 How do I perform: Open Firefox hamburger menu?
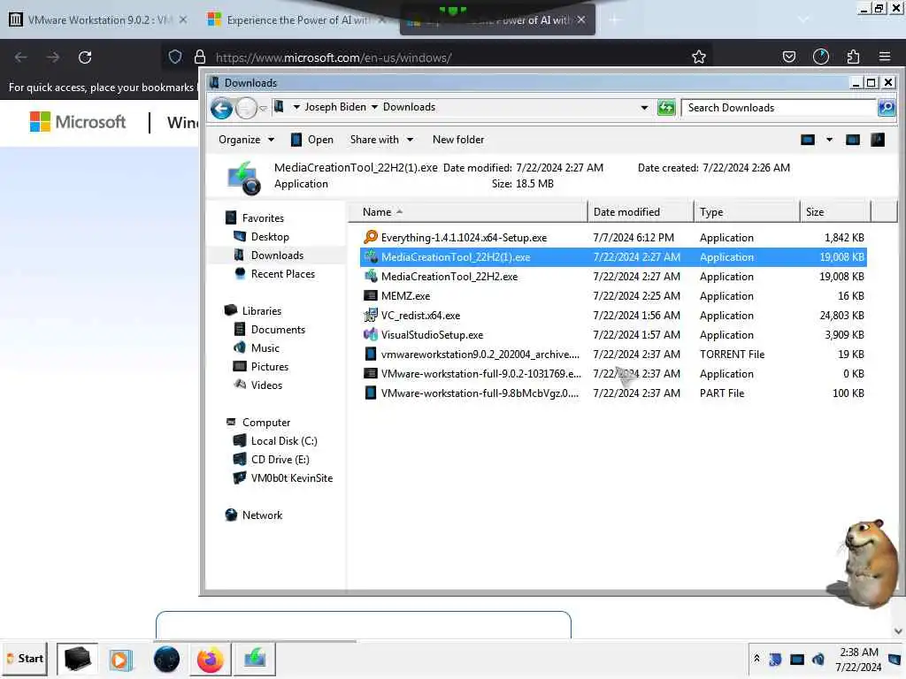(x=885, y=57)
